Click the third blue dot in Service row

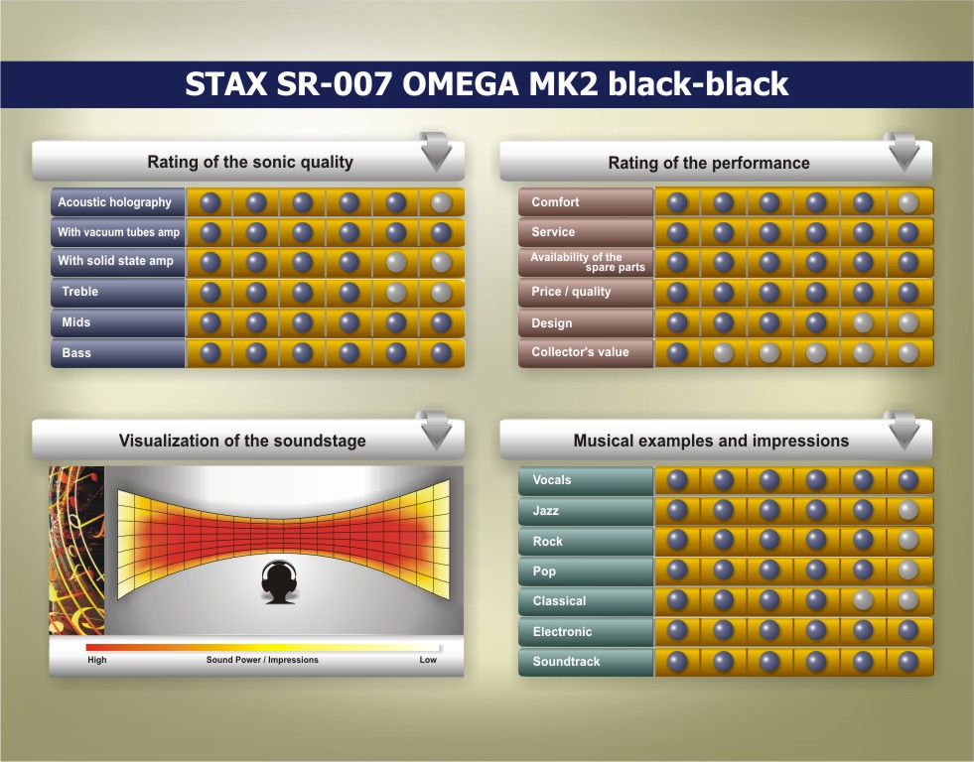tap(769, 232)
